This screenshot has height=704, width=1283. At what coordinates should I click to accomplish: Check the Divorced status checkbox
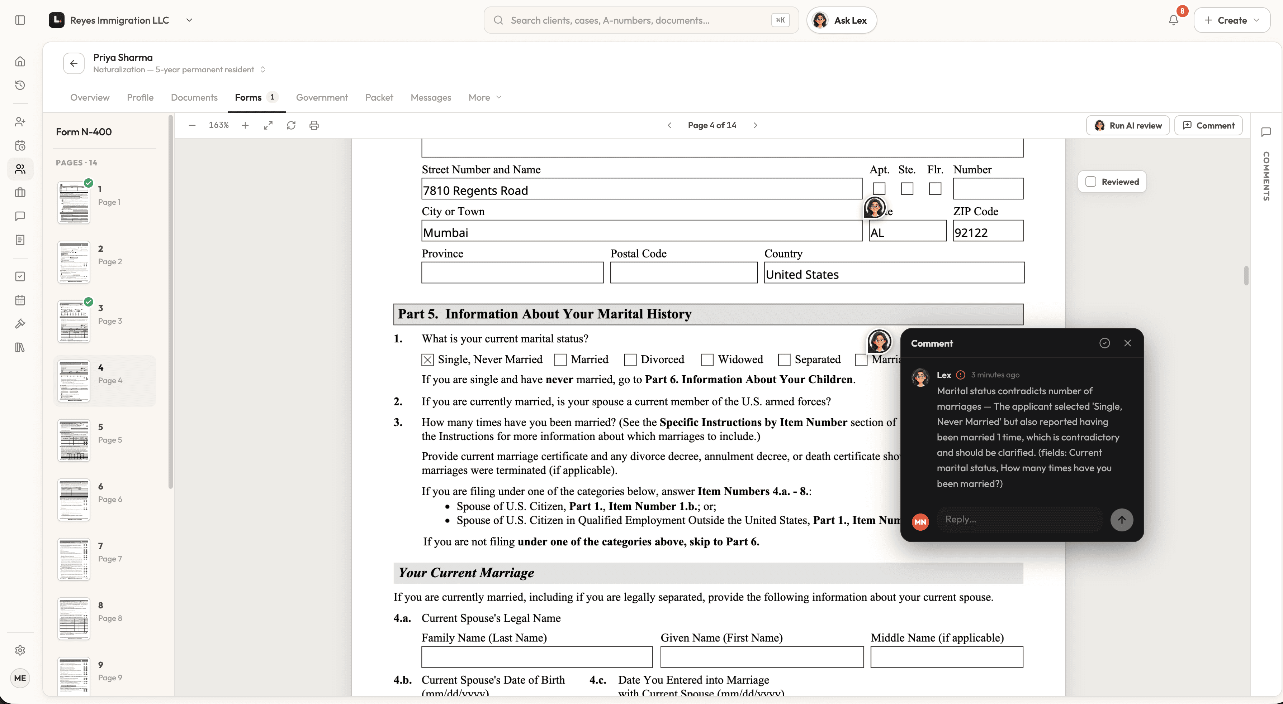630,360
